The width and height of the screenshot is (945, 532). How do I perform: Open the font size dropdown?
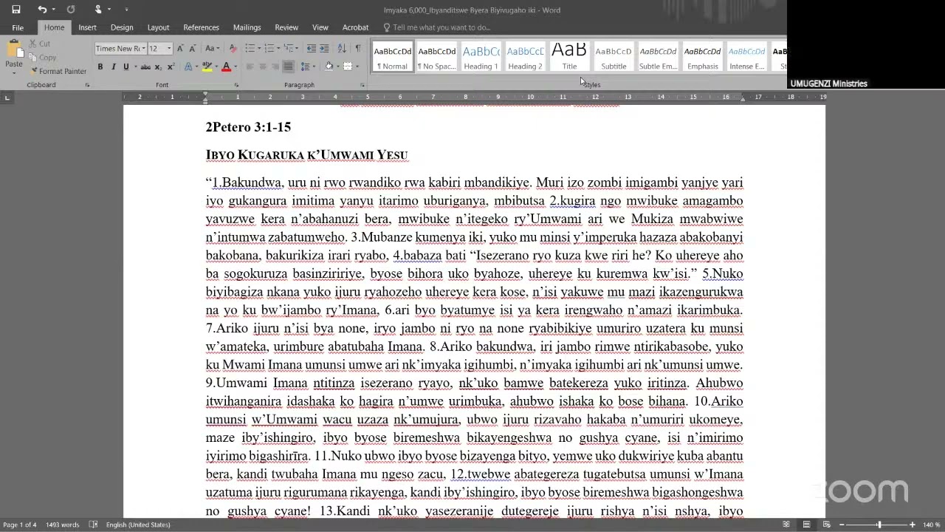[x=169, y=49]
